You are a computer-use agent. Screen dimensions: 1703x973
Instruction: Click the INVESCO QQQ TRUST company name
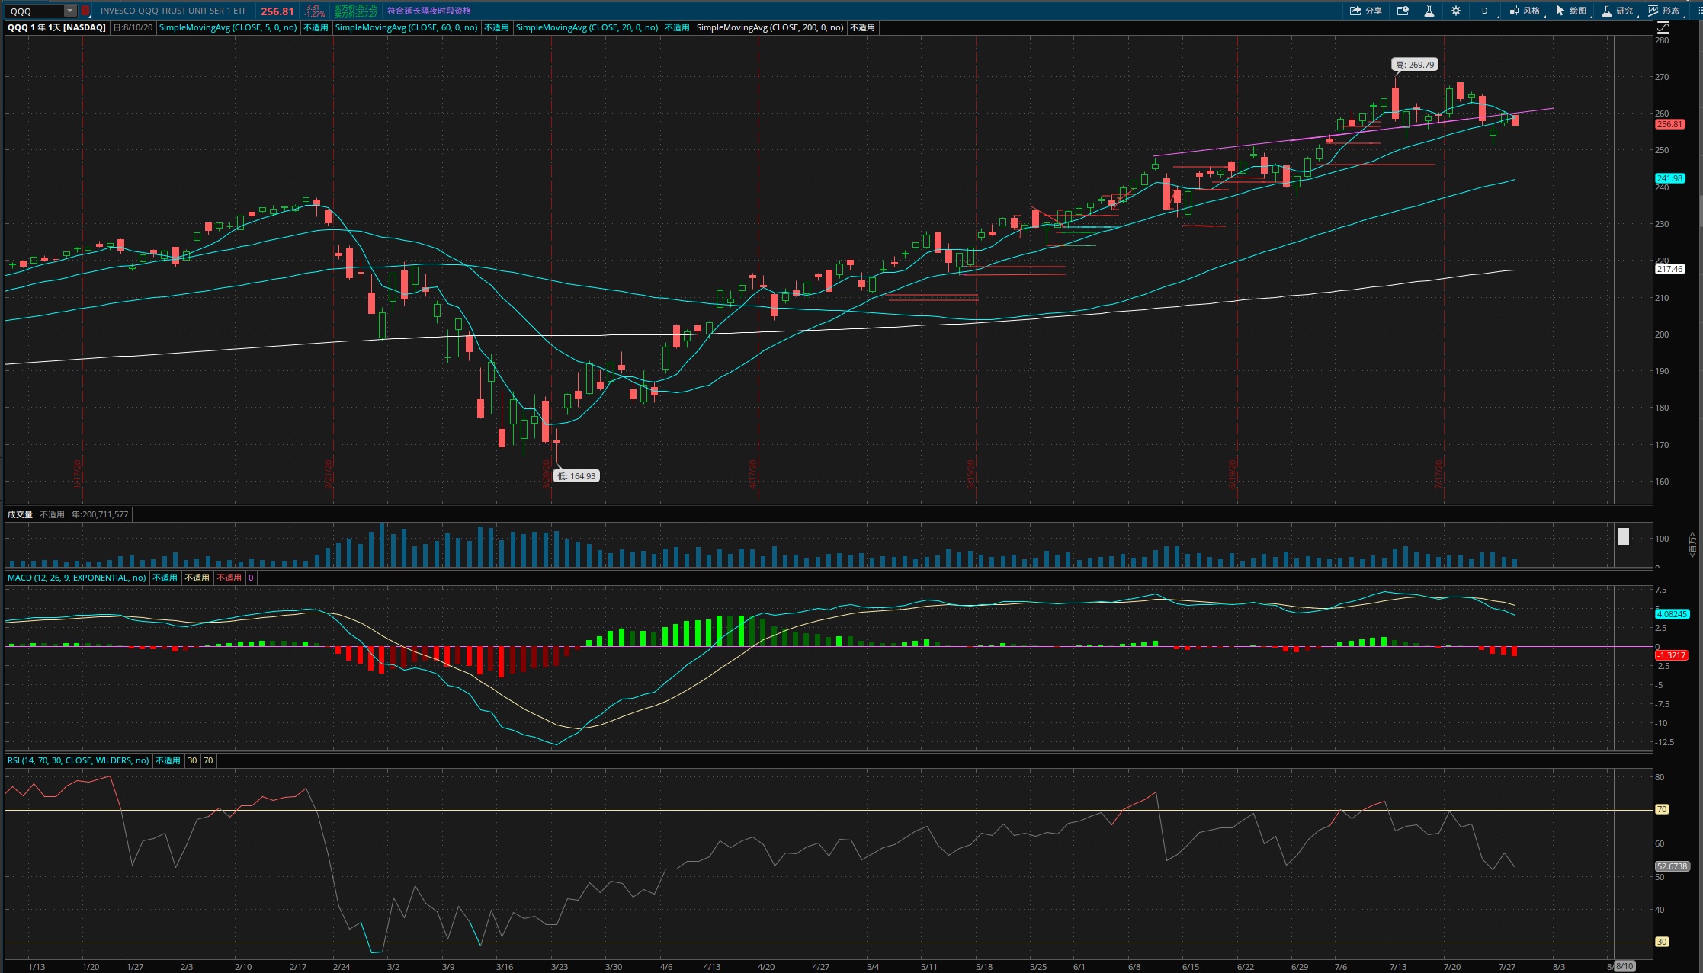(174, 11)
